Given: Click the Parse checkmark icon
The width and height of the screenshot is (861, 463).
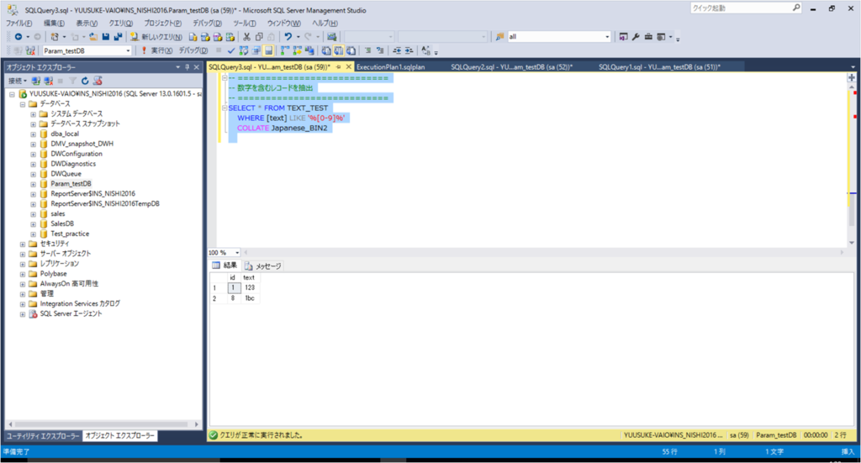Looking at the screenshot, I should (231, 50).
